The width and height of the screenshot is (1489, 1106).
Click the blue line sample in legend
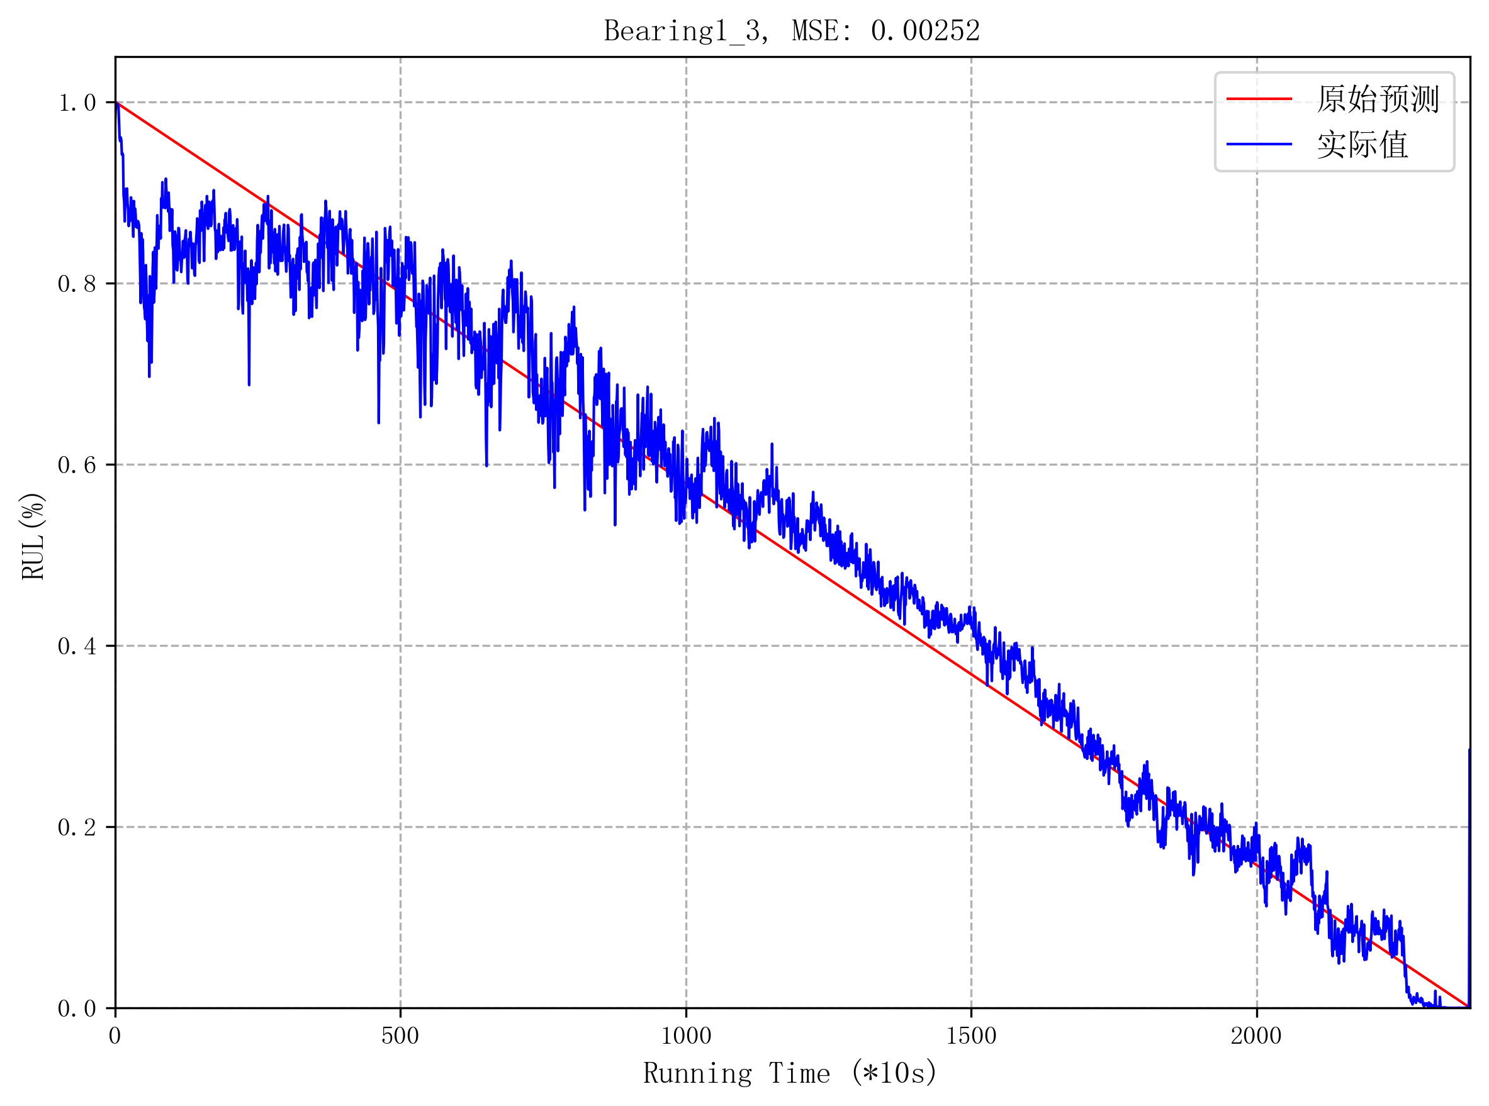[1259, 144]
